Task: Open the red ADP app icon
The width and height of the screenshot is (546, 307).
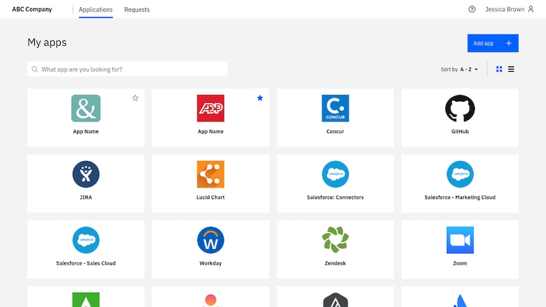Action: click(210, 108)
